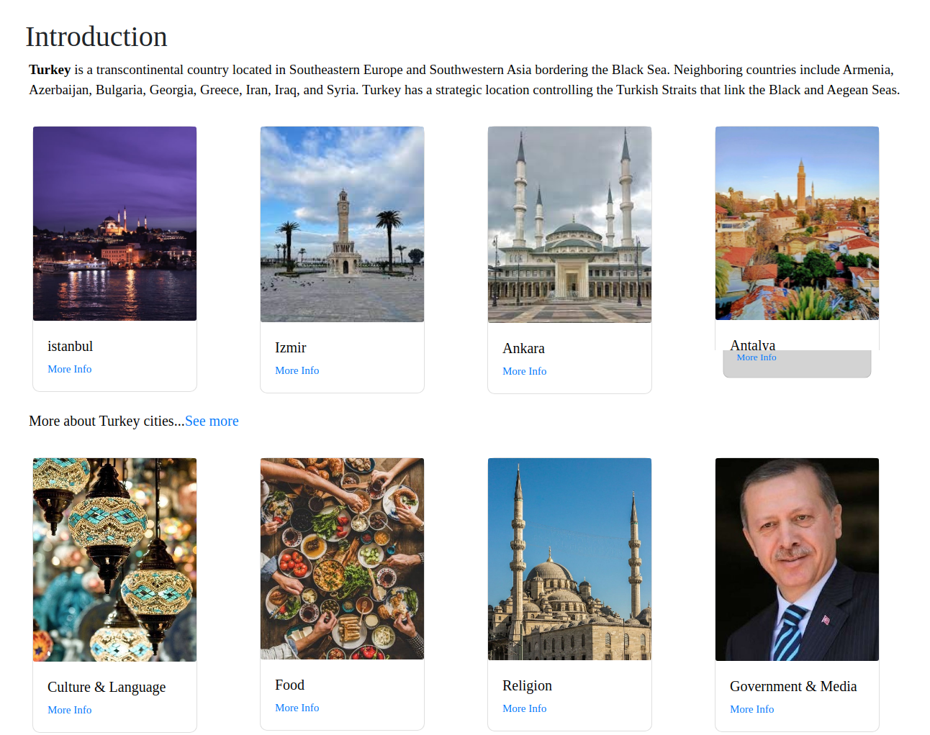This screenshot has height=735, width=930.
Task: Open More Info for Culture & Language
Action: [x=69, y=710]
